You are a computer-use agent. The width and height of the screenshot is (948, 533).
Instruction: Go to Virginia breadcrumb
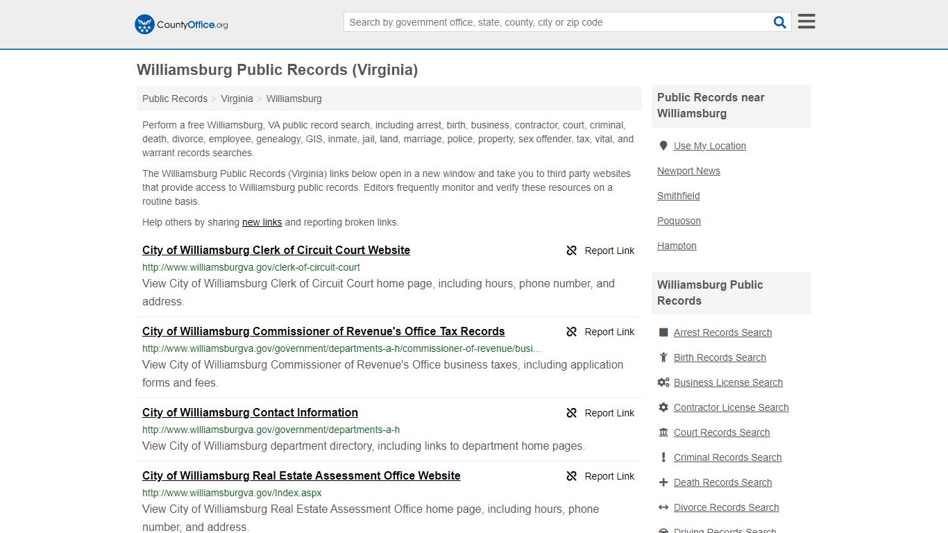click(237, 99)
